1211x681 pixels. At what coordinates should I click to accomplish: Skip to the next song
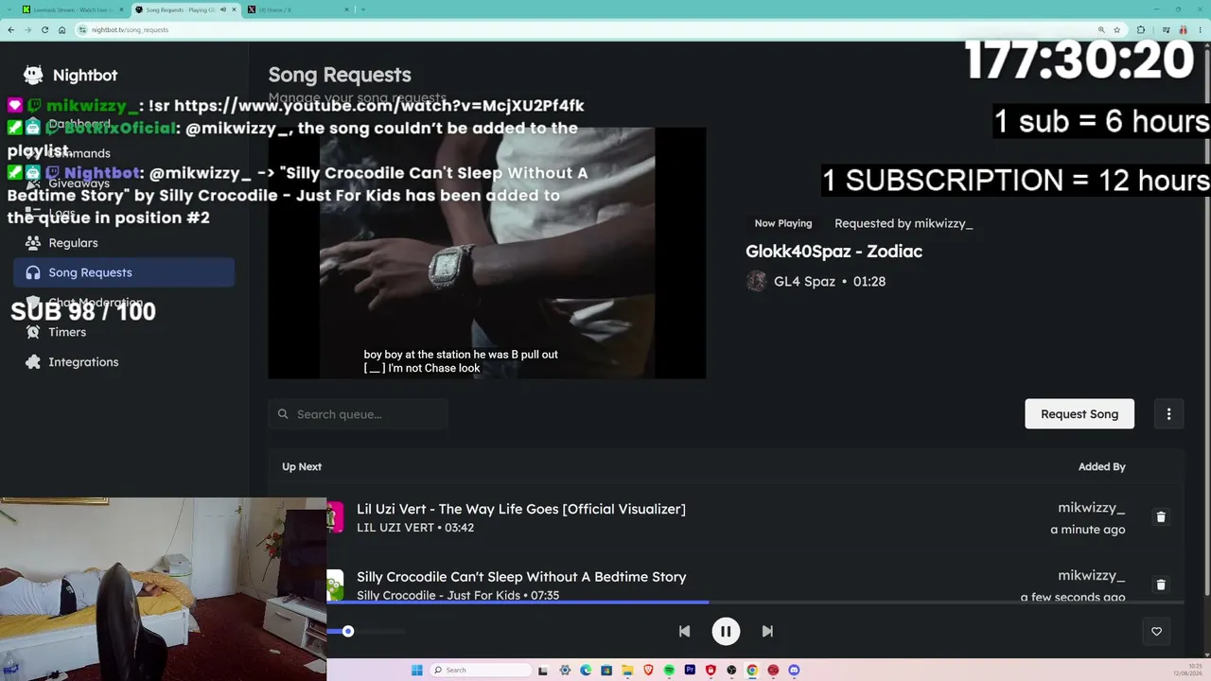pos(767,631)
